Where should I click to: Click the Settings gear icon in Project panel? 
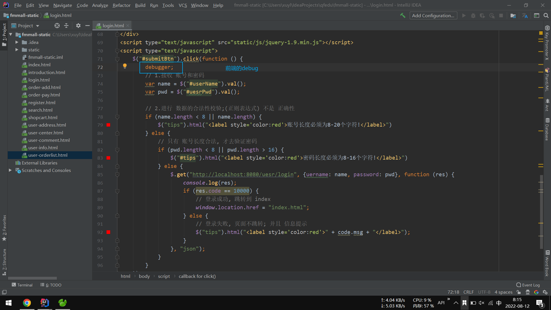click(x=78, y=25)
